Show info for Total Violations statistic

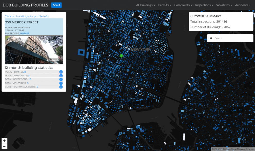pos(61,83)
